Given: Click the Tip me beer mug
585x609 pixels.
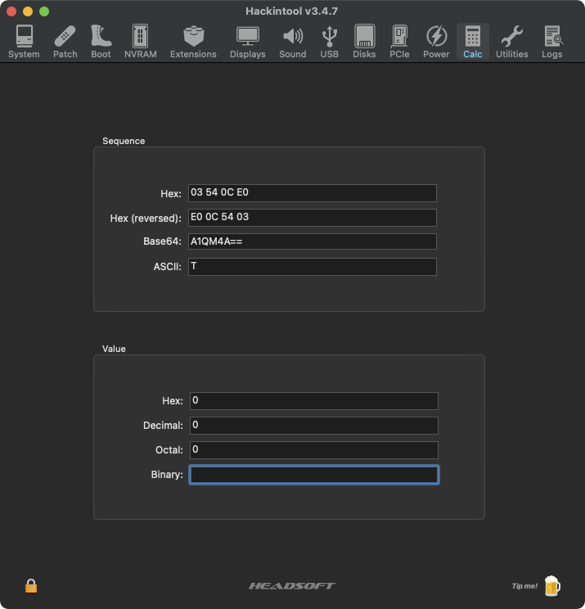Looking at the screenshot, I should pyautogui.click(x=552, y=586).
